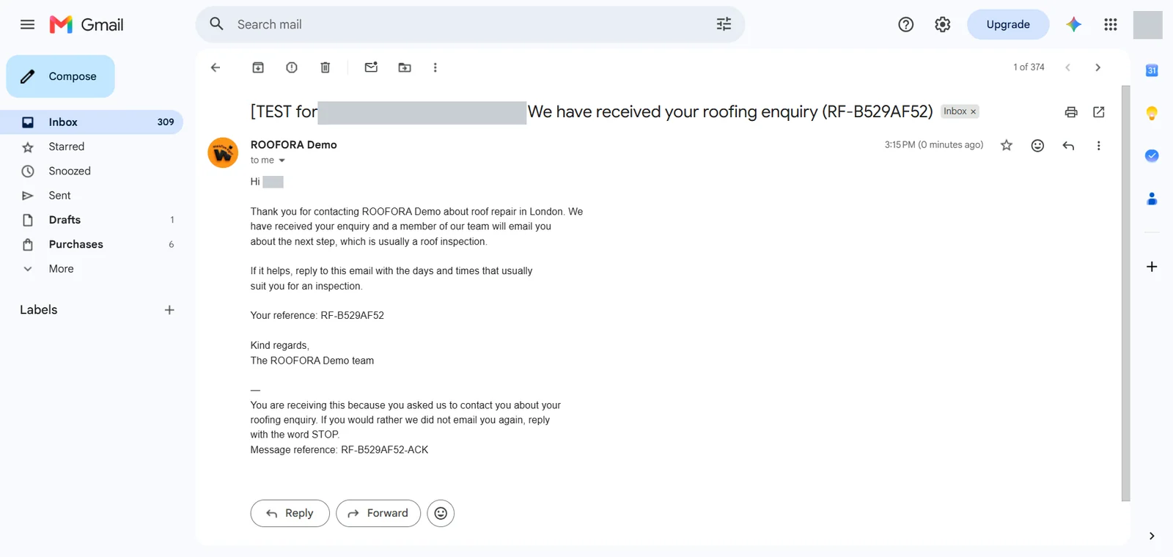Archive this email
The height and width of the screenshot is (557, 1173).
(258, 67)
